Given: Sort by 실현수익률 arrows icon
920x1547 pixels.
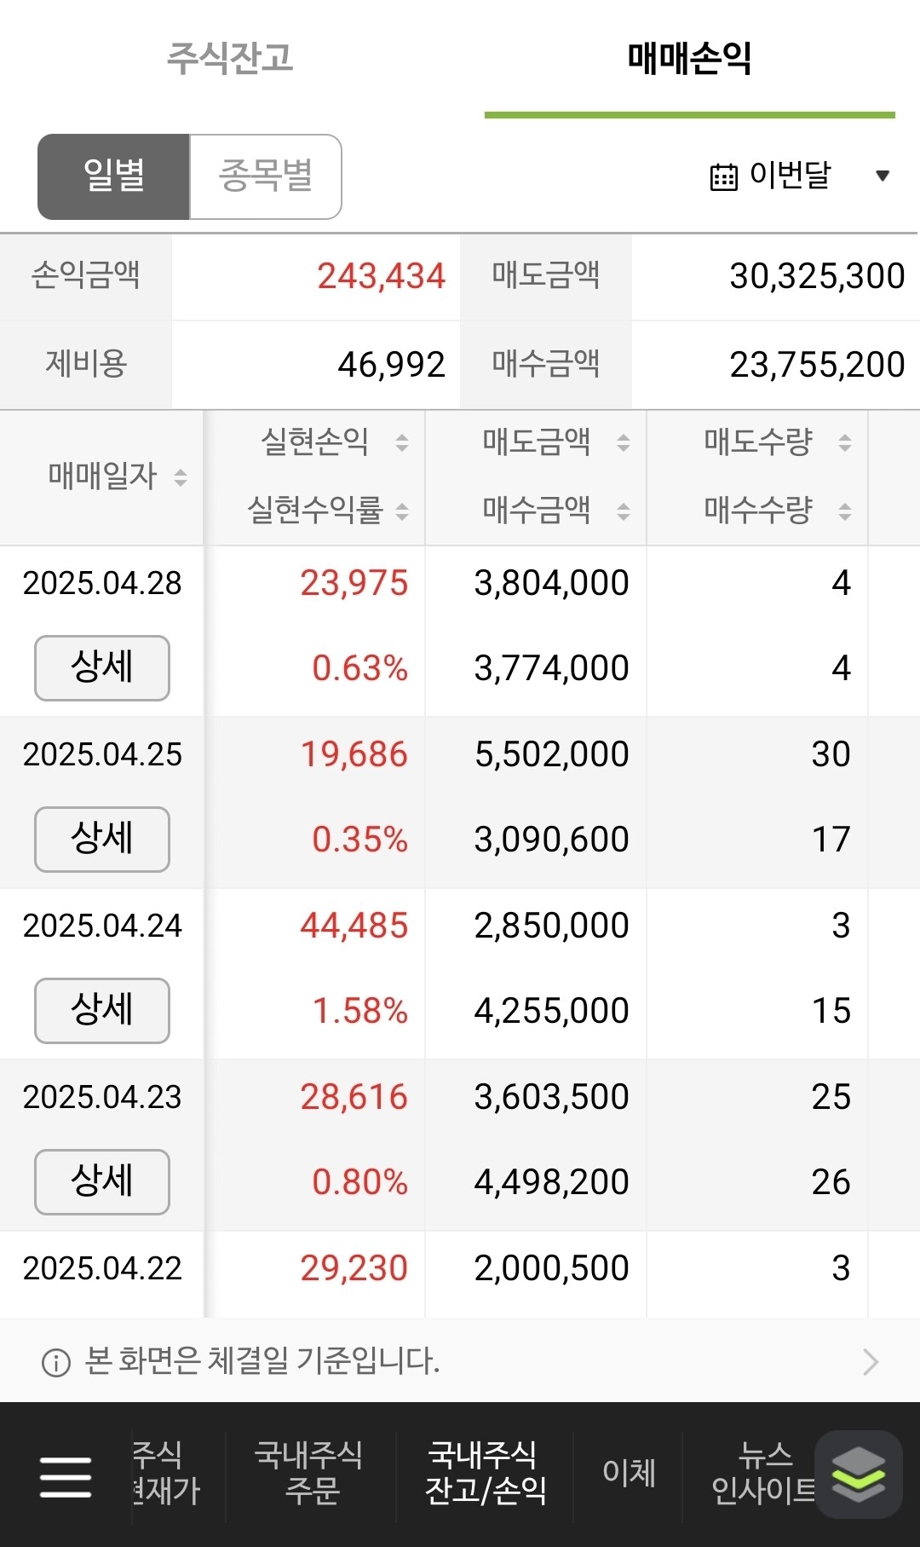Looking at the screenshot, I should pyautogui.click(x=402, y=511).
